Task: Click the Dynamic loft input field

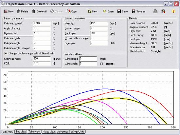Action: 42,33
